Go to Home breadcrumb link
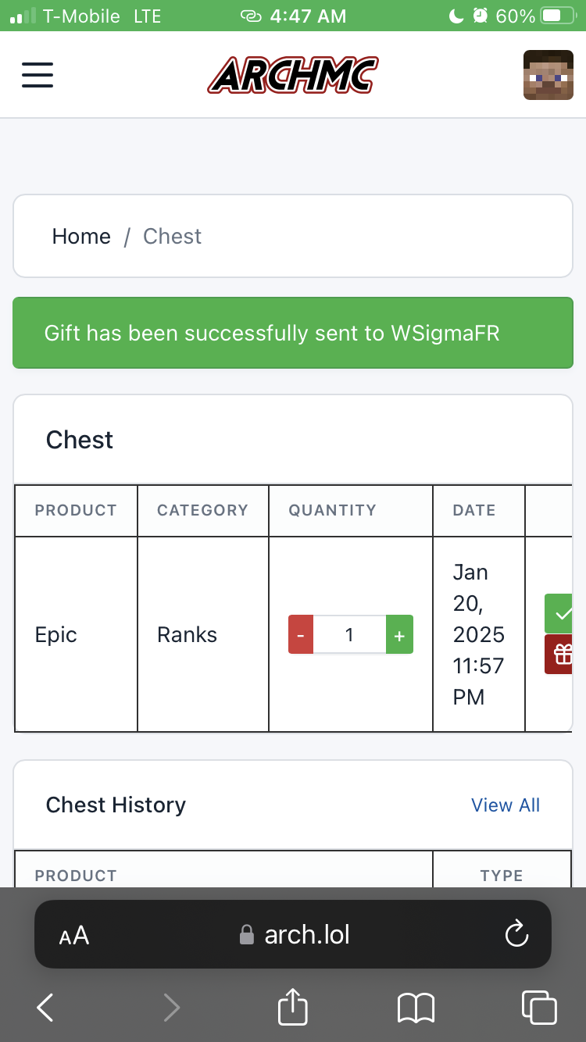Screen dimensions: 586x1042 tap(81, 237)
